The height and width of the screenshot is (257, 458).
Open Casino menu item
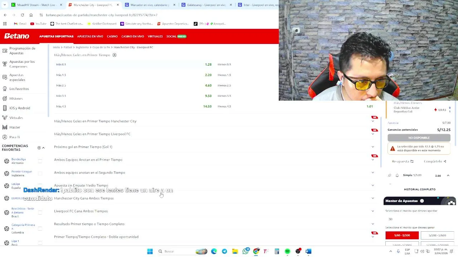click(112, 36)
